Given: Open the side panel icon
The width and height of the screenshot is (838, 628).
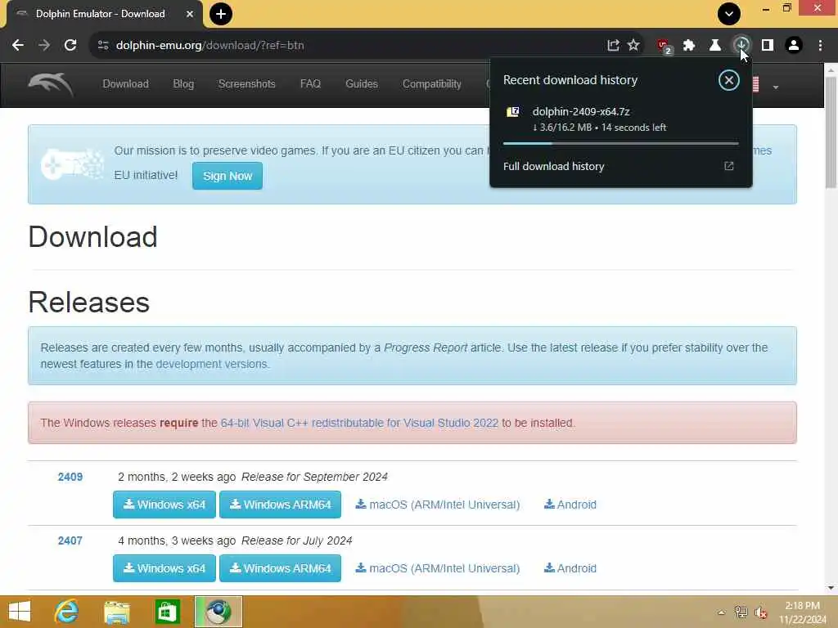Looking at the screenshot, I should (768, 46).
